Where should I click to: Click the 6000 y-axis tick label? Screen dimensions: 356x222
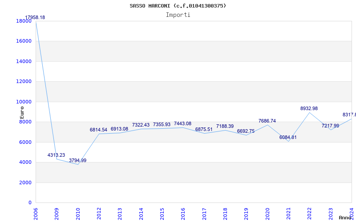point(25,142)
